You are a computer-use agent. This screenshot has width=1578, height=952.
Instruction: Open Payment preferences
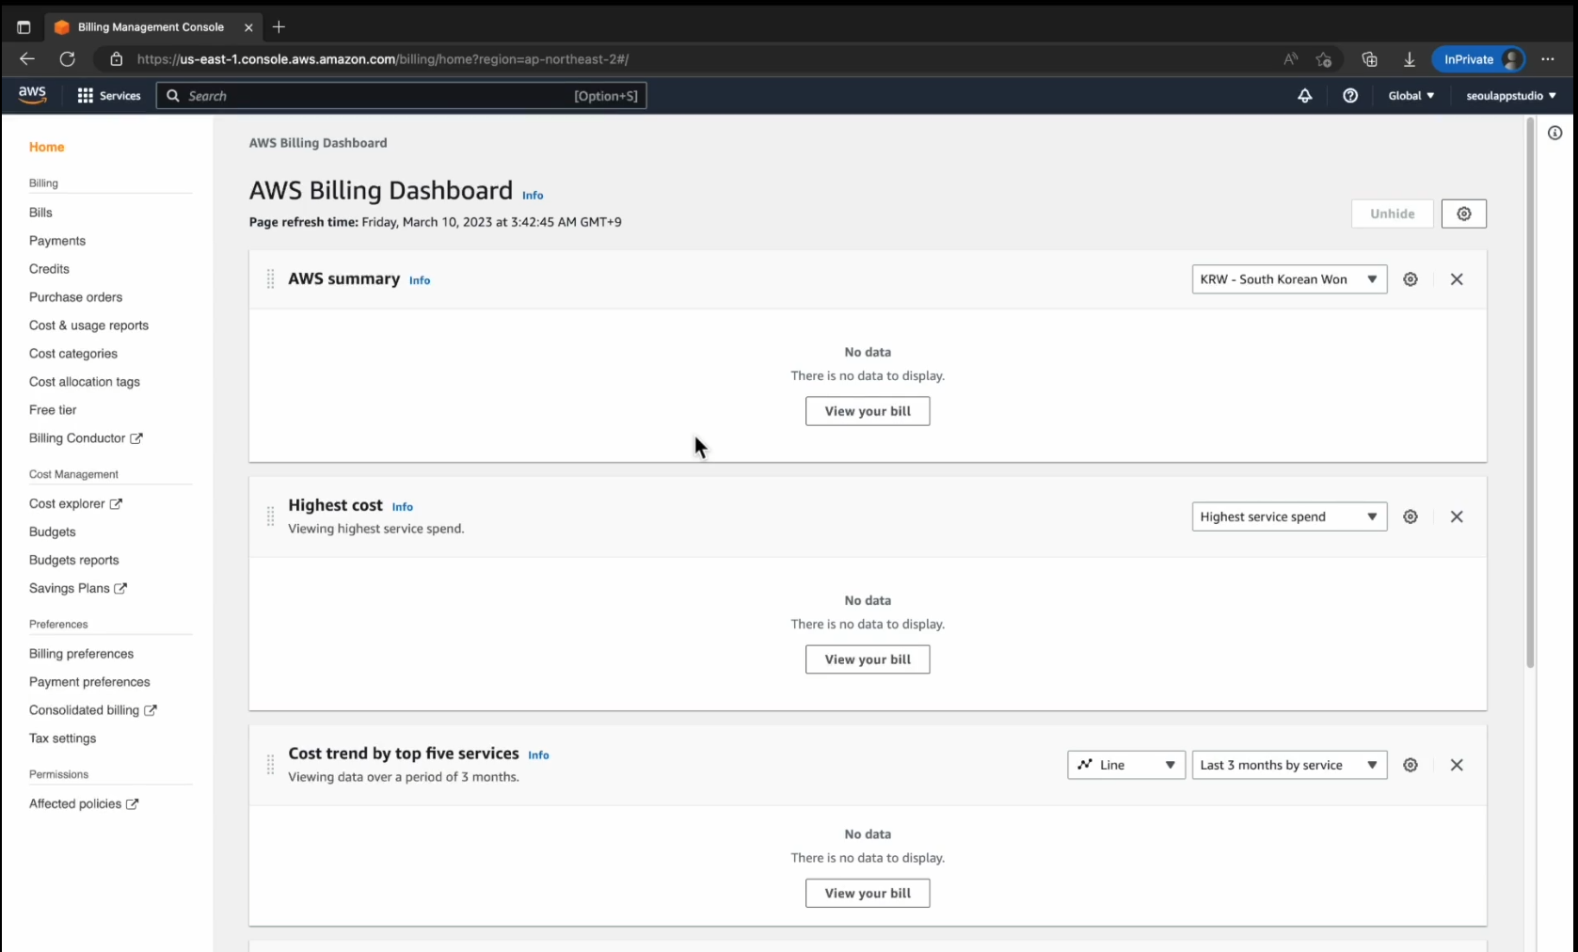click(x=89, y=682)
